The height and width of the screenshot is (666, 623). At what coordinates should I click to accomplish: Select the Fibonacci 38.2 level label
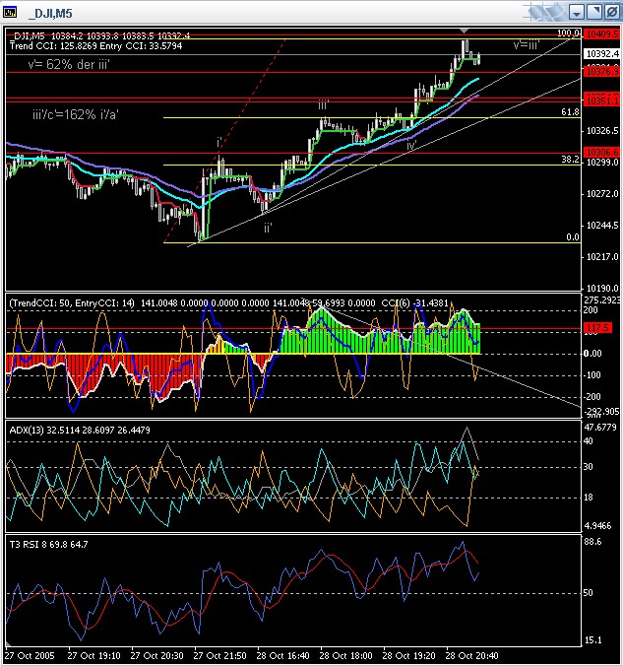(570, 160)
